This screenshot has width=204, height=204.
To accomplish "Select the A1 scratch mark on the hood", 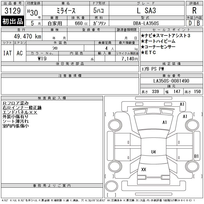I will (165, 122).
